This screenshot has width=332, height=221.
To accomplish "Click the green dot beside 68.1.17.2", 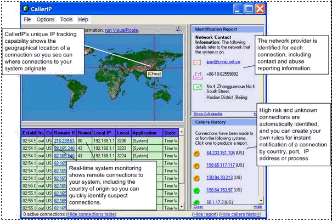I will [196, 202].
